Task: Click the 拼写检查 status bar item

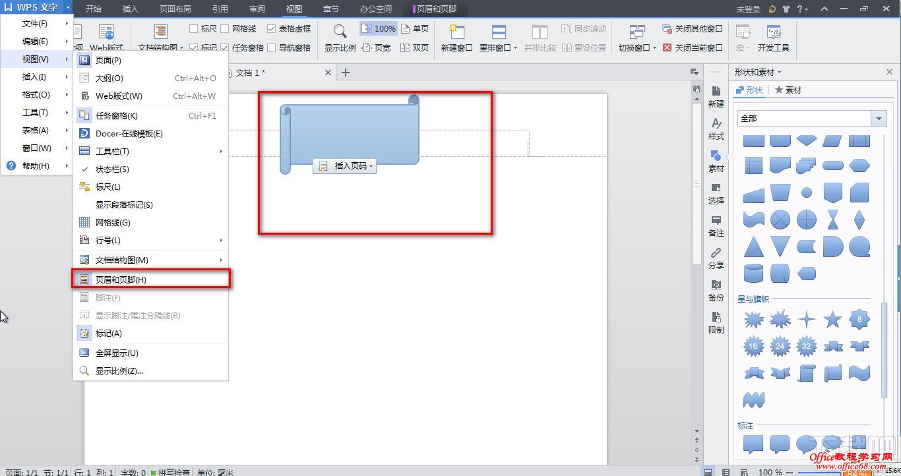Action: click(x=170, y=472)
